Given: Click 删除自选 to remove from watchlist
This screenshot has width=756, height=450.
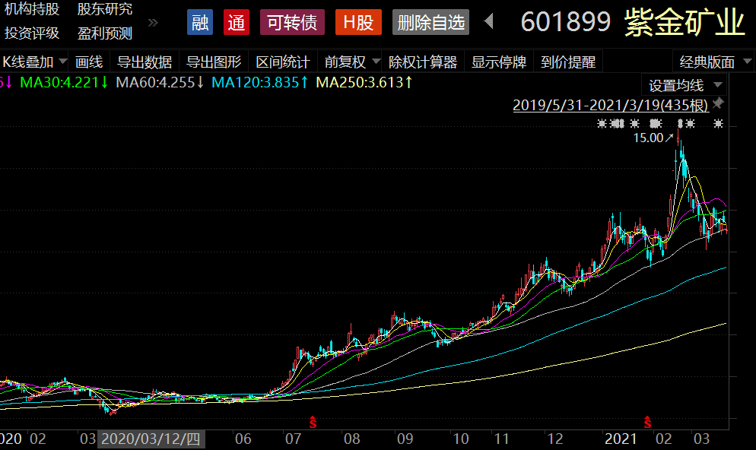Looking at the screenshot, I should coord(430,22).
